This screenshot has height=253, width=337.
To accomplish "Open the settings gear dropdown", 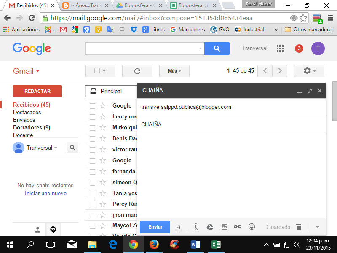I will 309,71.
